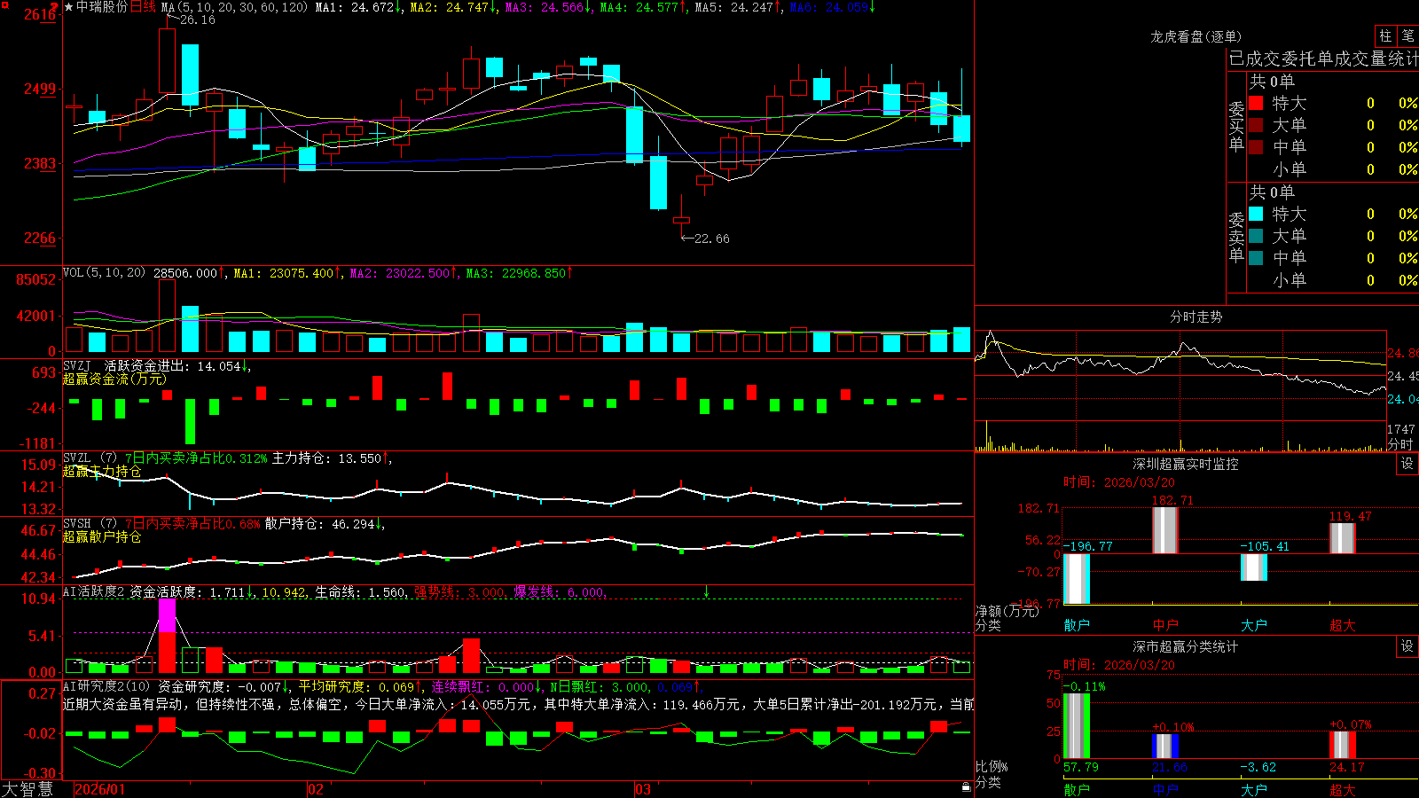Click the 日线 period label
Viewport: 1419px width, 798px height.
point(143,7)
